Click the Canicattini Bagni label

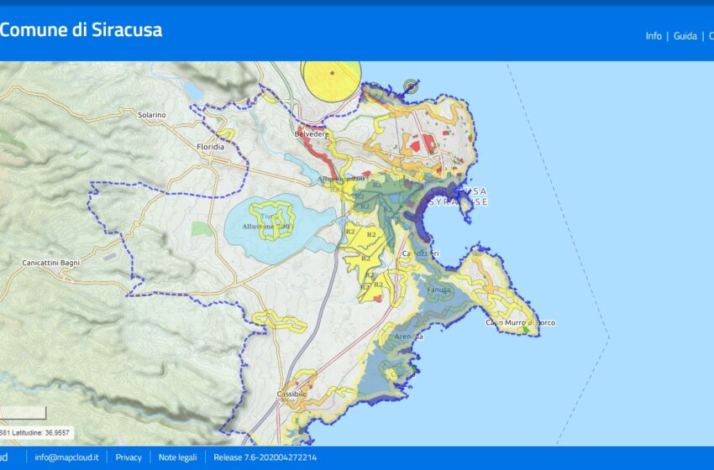coord(51,264)
